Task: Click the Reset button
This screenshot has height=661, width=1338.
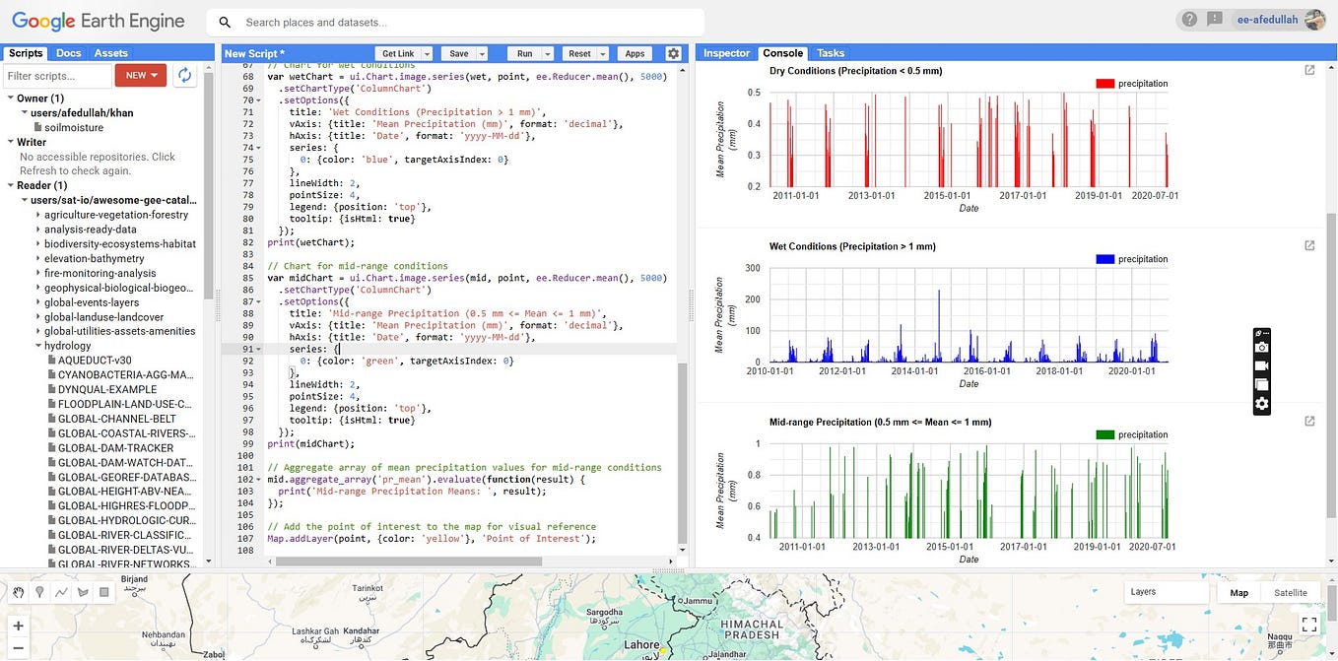Action: 579,54
